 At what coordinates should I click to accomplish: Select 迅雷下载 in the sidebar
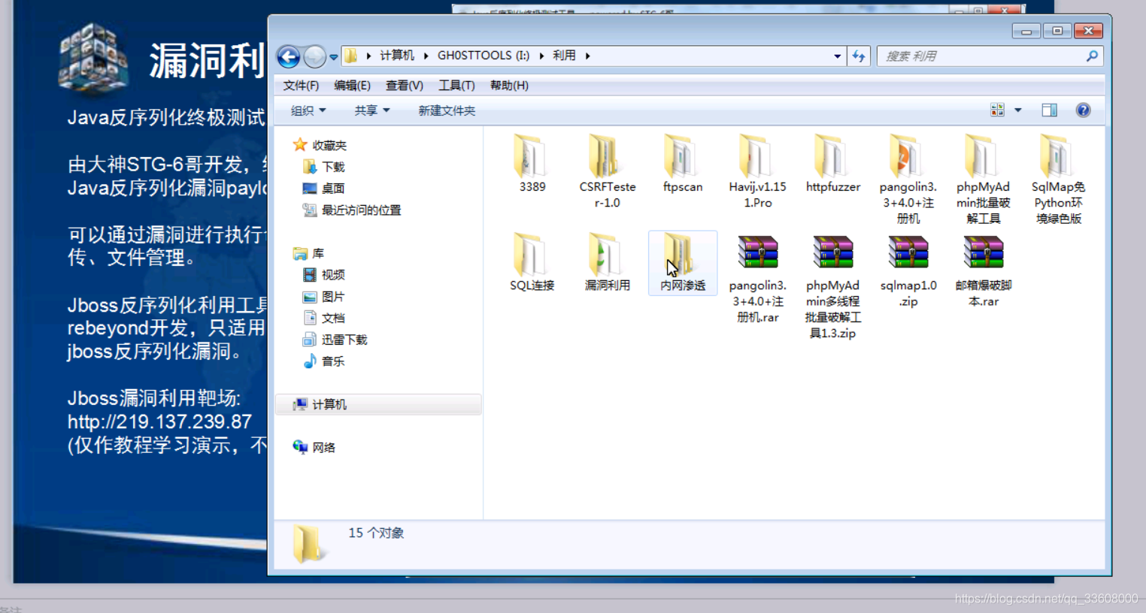pyautogui.click(x=344, y=339)
